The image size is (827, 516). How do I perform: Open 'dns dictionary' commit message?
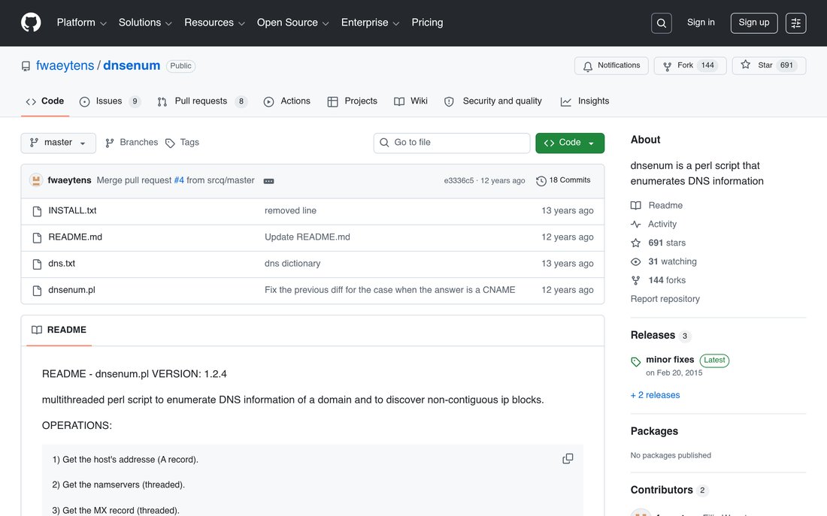[x=292, y=264]
